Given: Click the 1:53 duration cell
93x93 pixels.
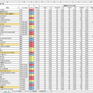Looking at the screenshot, I should point(37,50).
